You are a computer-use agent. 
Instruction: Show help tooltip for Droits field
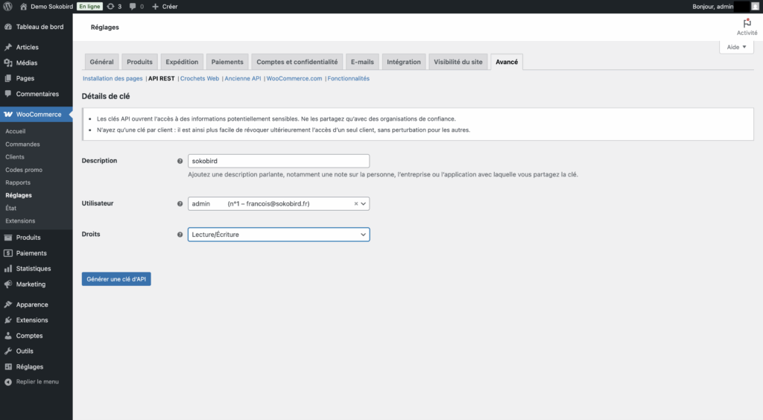coord(180,235)
